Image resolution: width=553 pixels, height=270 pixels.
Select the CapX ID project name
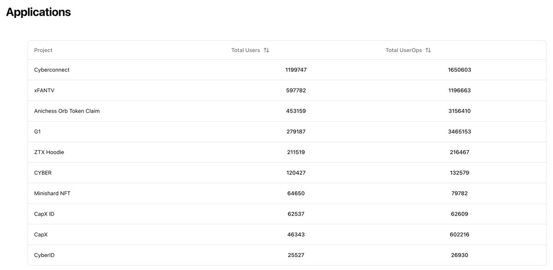44,214
